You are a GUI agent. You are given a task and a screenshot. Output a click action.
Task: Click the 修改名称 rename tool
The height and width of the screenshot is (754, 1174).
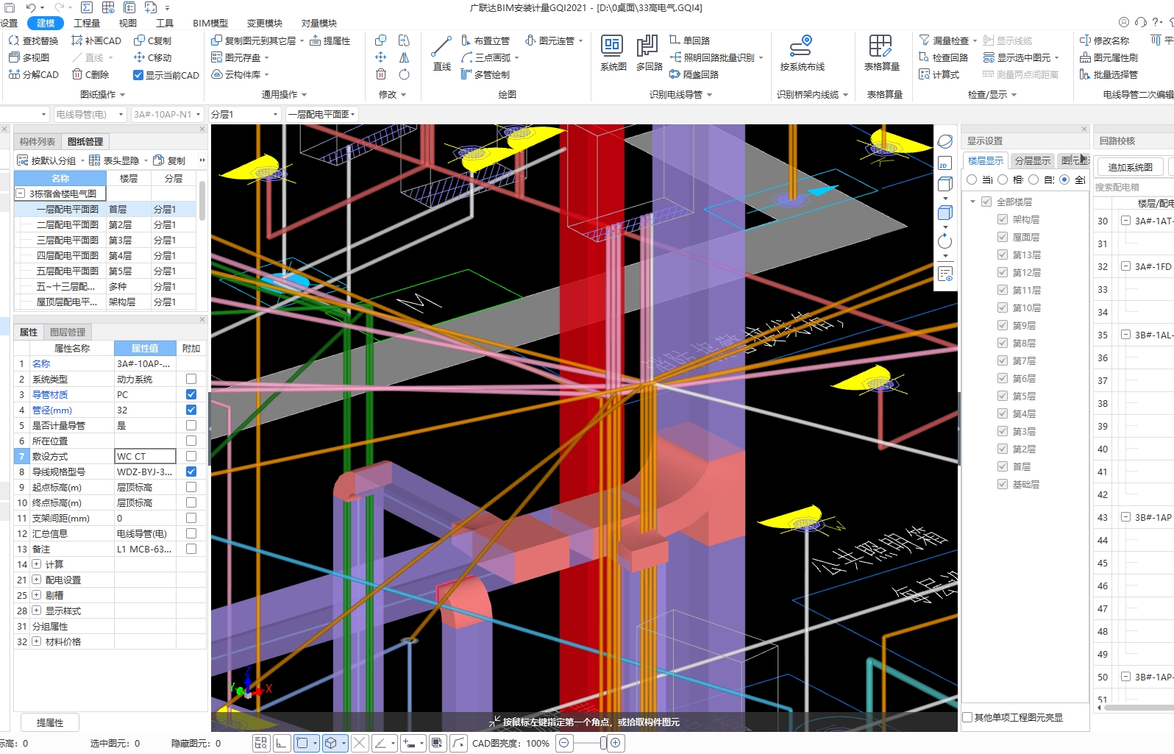[x=1104, y=40]
